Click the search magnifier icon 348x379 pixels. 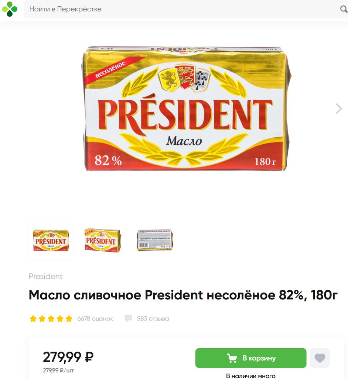click(344, 9)
